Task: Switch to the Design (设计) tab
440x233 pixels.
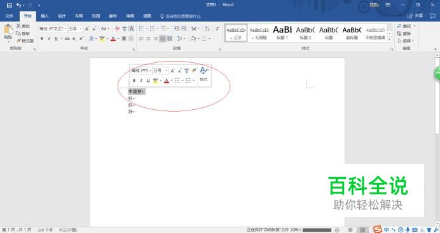Action: [x=62, y=16]
